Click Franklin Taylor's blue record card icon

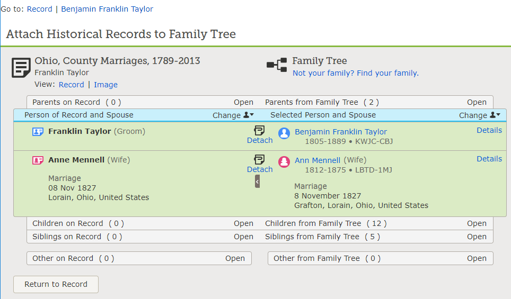click(x=38, y=132)
